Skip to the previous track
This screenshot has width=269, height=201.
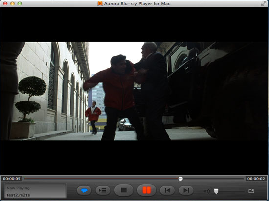coord(167,190)
